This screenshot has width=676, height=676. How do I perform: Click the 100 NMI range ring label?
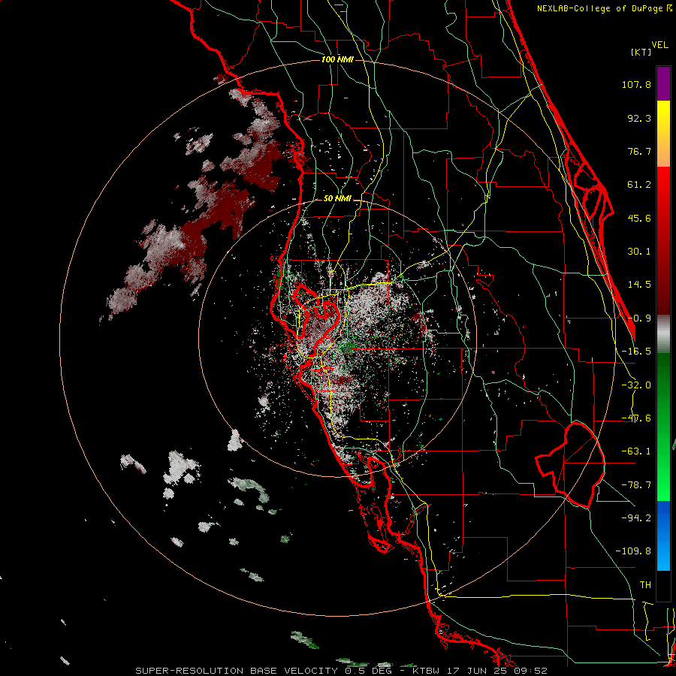[337, 59]
